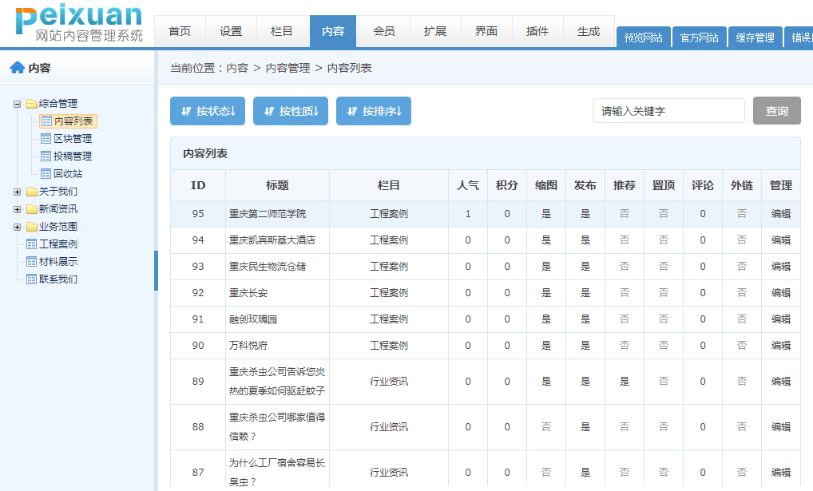Expand the 新闻资讯 tree node
The image size is (813, 491).
coord(18,209)
